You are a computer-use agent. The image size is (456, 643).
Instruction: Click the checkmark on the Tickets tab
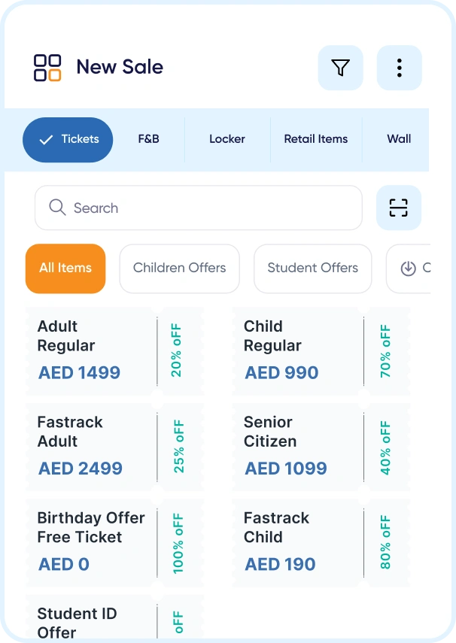tap(46, 139)
